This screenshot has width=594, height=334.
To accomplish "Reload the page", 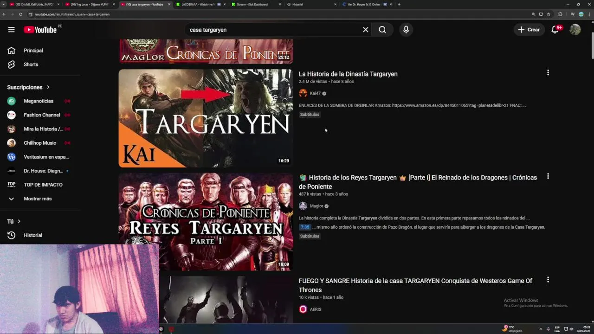I will pyautogui.click(x=21, y=14).
